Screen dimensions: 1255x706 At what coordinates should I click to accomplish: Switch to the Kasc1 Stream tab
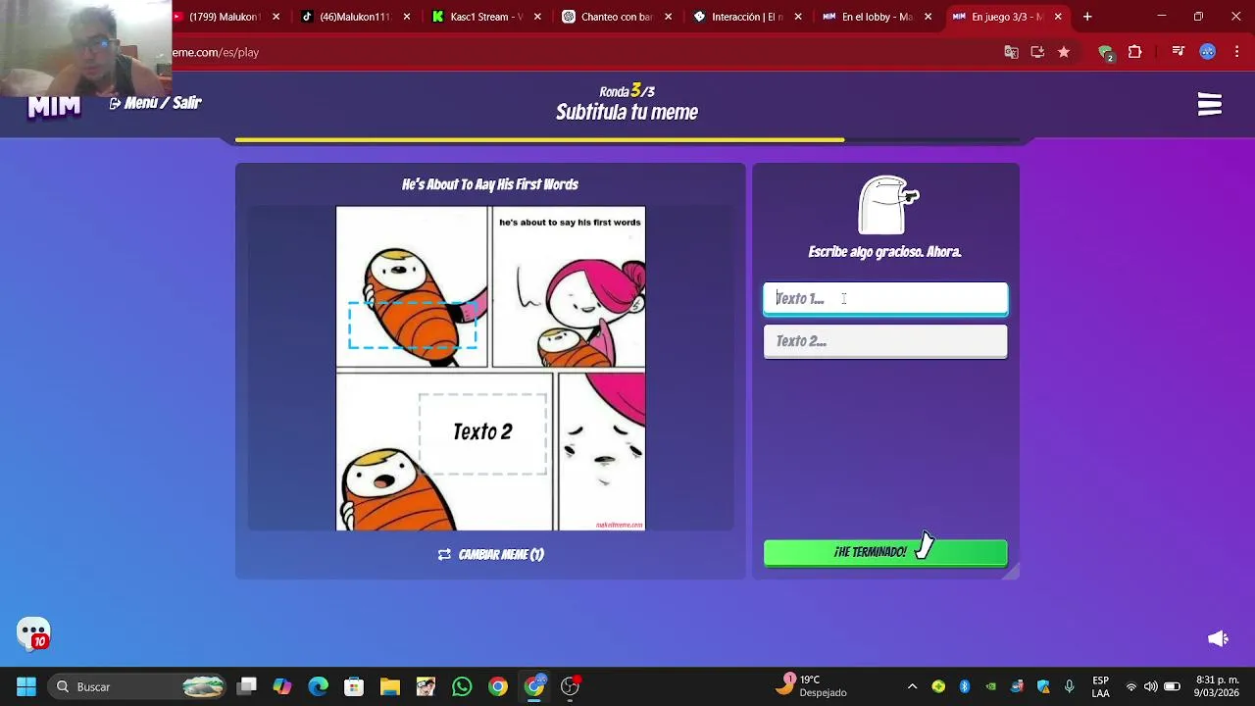pyautogui.click(x=486, y=17)
